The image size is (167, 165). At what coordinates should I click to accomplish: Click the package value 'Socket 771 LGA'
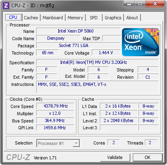click(78, 45)
